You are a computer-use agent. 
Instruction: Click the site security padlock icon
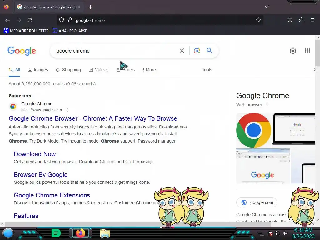pos(70,20)
